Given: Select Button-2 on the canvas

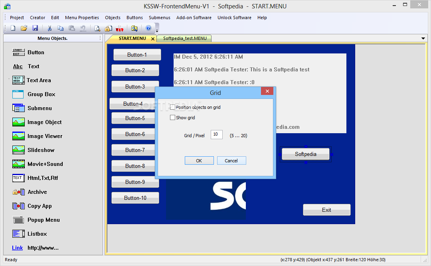Looking at the screenshot, I should pos(135,70).
